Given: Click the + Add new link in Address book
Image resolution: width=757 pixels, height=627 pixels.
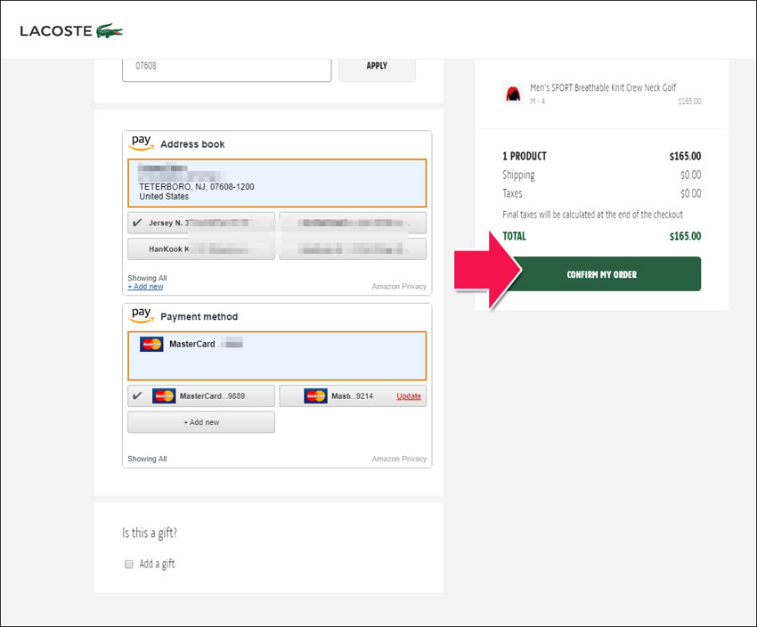Looking at the screenshot, I should click(145, 286).
